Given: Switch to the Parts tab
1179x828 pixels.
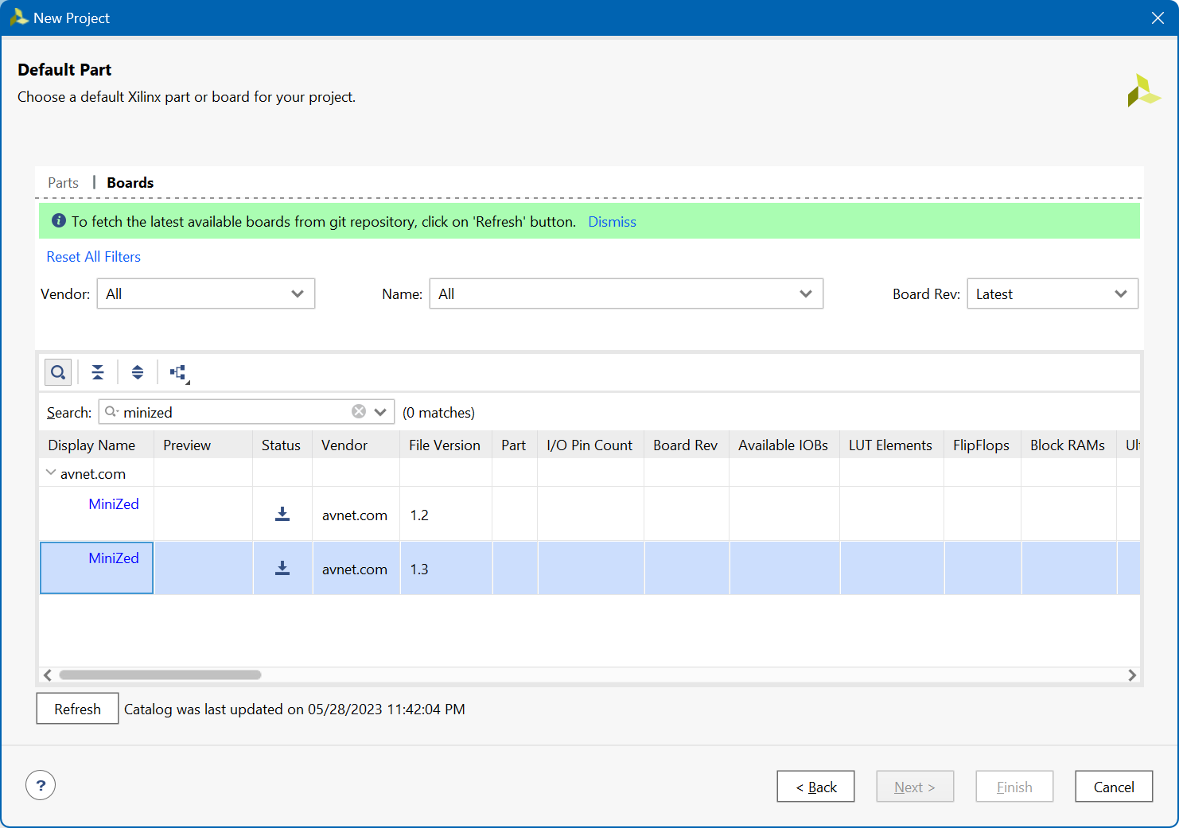Looking at the screenshot, I should point(63,183).
